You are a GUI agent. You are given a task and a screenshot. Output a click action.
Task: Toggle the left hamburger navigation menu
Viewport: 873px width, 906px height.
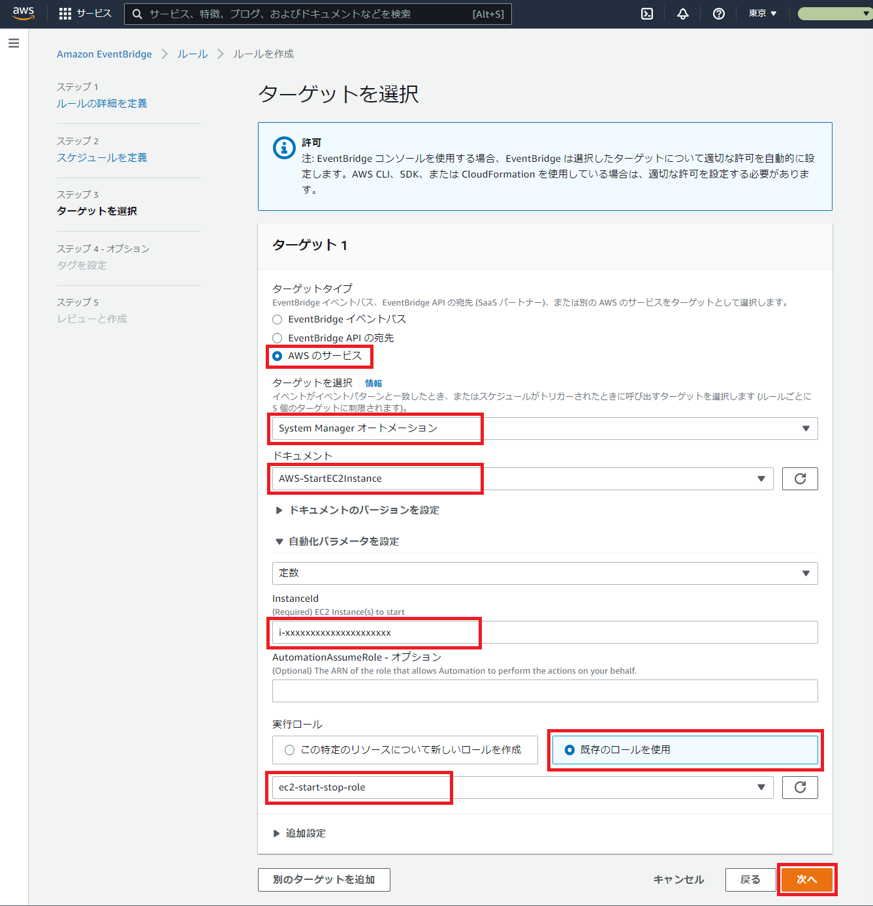coord(14,43)
